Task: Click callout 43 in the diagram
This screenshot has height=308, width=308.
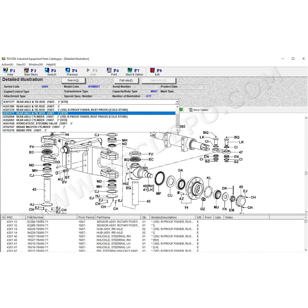Action: (34, 189)
